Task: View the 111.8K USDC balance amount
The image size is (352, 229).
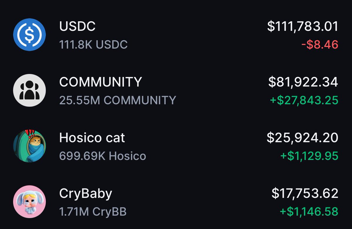Action: [93, 44]
